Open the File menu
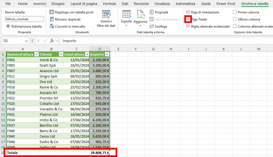 pos(8,4)
